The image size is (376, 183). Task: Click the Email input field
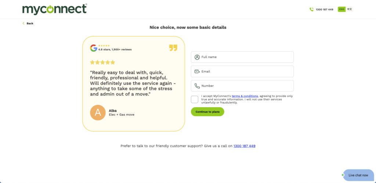pos(246,71)
